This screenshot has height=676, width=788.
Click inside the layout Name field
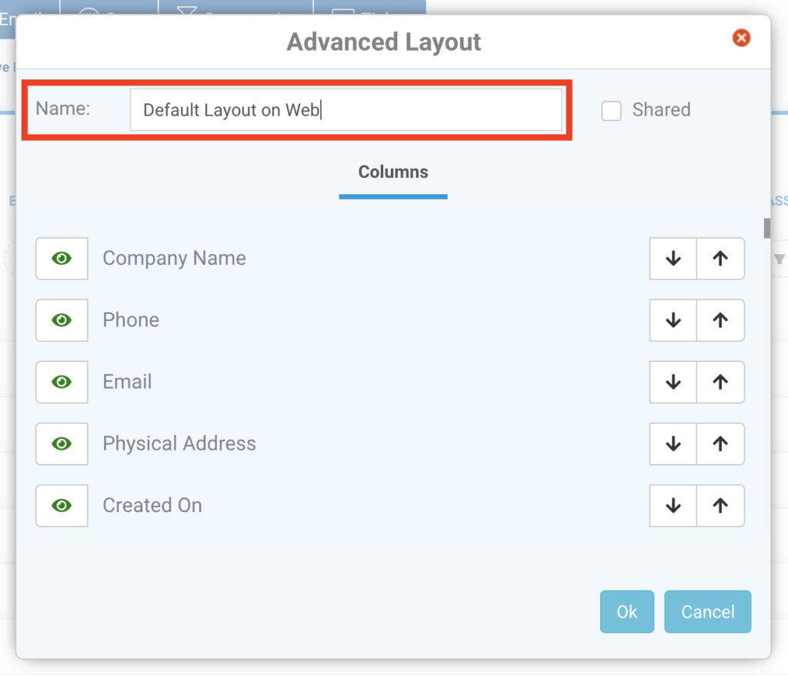(x=346, y=109)
